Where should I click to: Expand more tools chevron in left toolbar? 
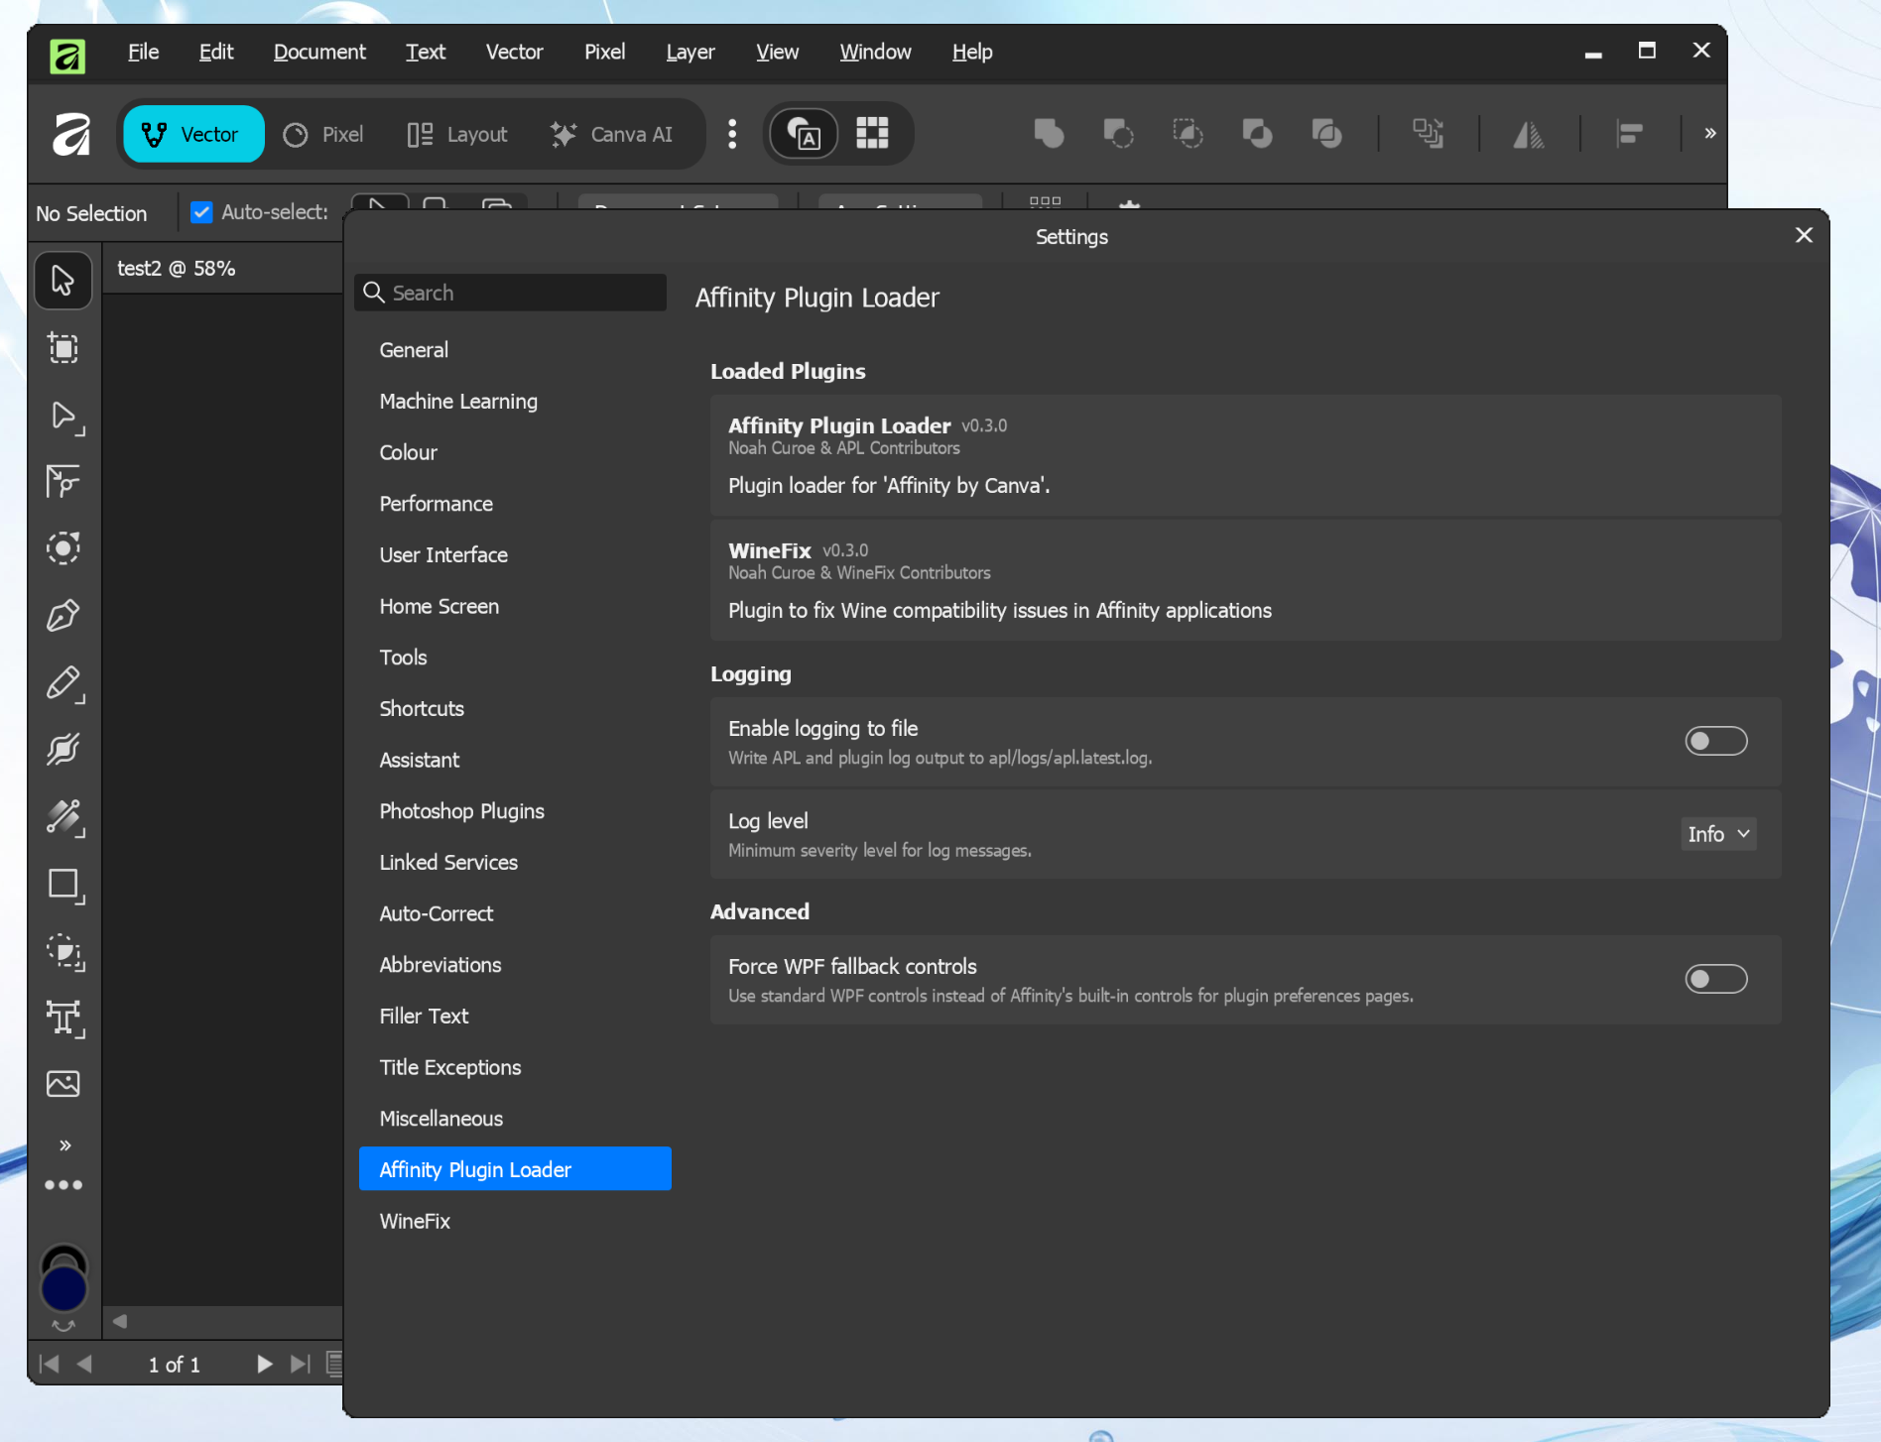[x=64, y=1145]
